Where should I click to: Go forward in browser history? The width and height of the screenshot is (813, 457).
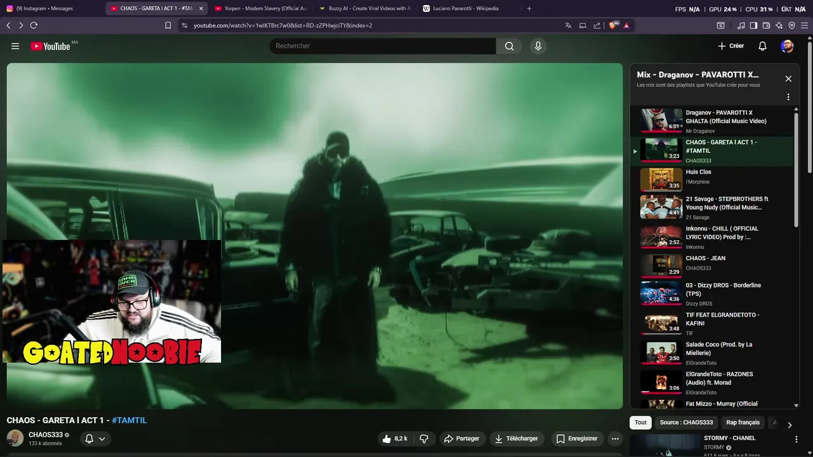pyautogui.click(x=21, y=25)
